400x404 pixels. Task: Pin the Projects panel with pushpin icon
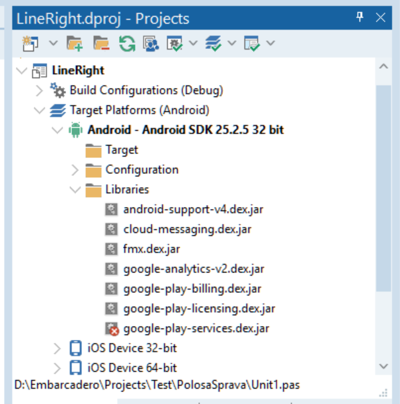[x=360, y=17]
